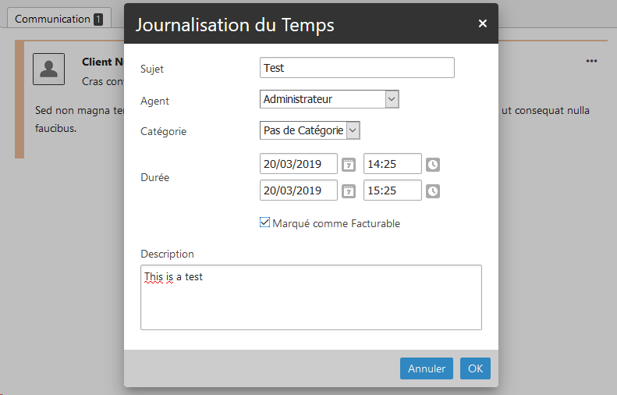
Task: Open the end date calendar picker
Action: 349,191
